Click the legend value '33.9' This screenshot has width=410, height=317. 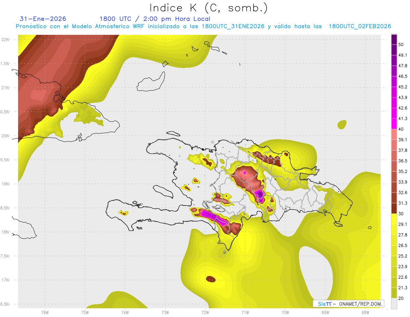402,182
